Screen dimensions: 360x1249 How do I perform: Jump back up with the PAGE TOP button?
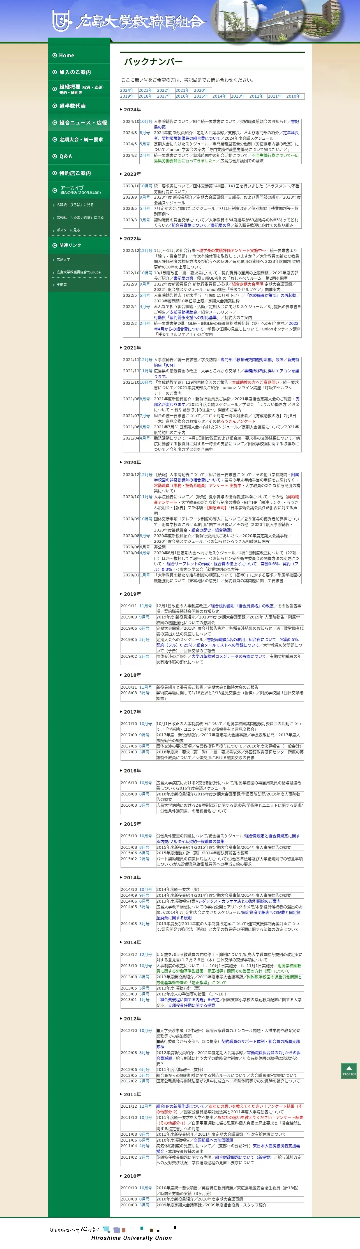tap(349, 1071)
